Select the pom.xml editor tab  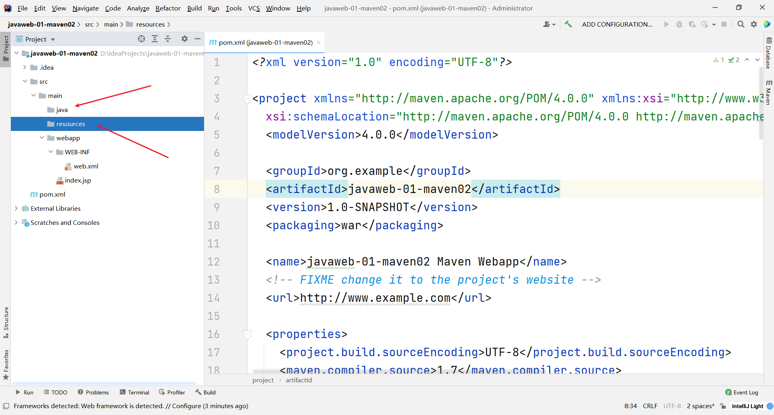pos(265,42)
